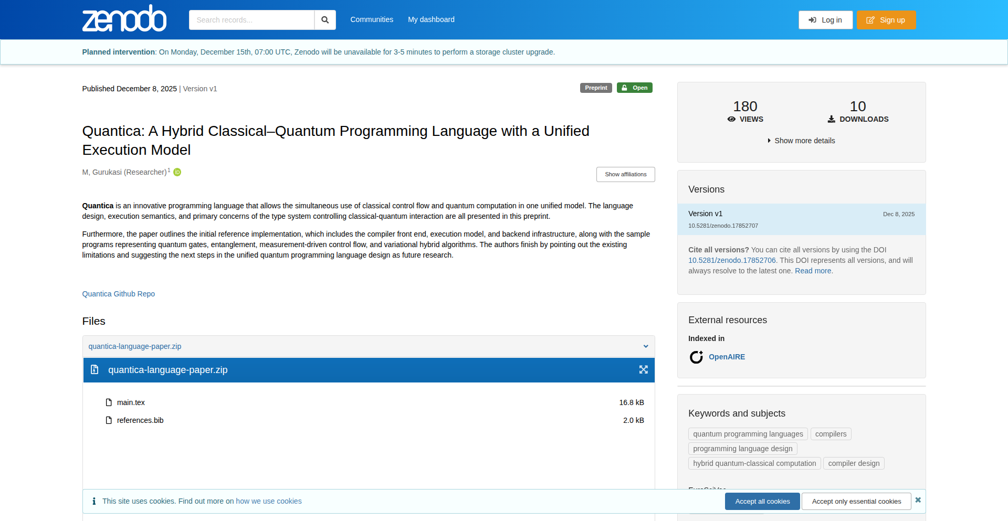Click the OpenAIRE logo icon

tap(696, 357)
